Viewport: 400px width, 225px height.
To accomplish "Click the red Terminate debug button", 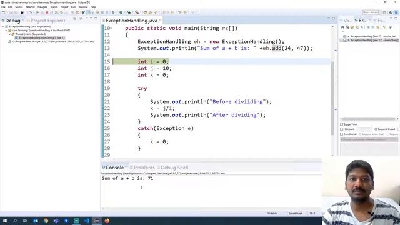I will (x=47, y=12).
